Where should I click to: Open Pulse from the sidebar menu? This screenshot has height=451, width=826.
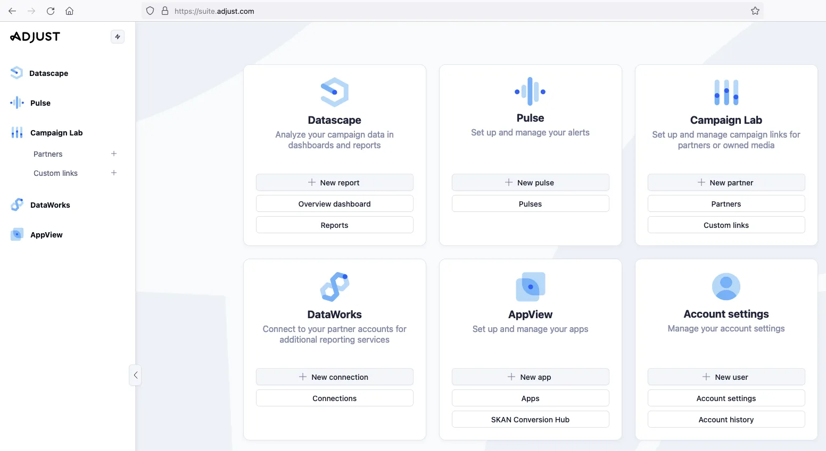[40, 103]
